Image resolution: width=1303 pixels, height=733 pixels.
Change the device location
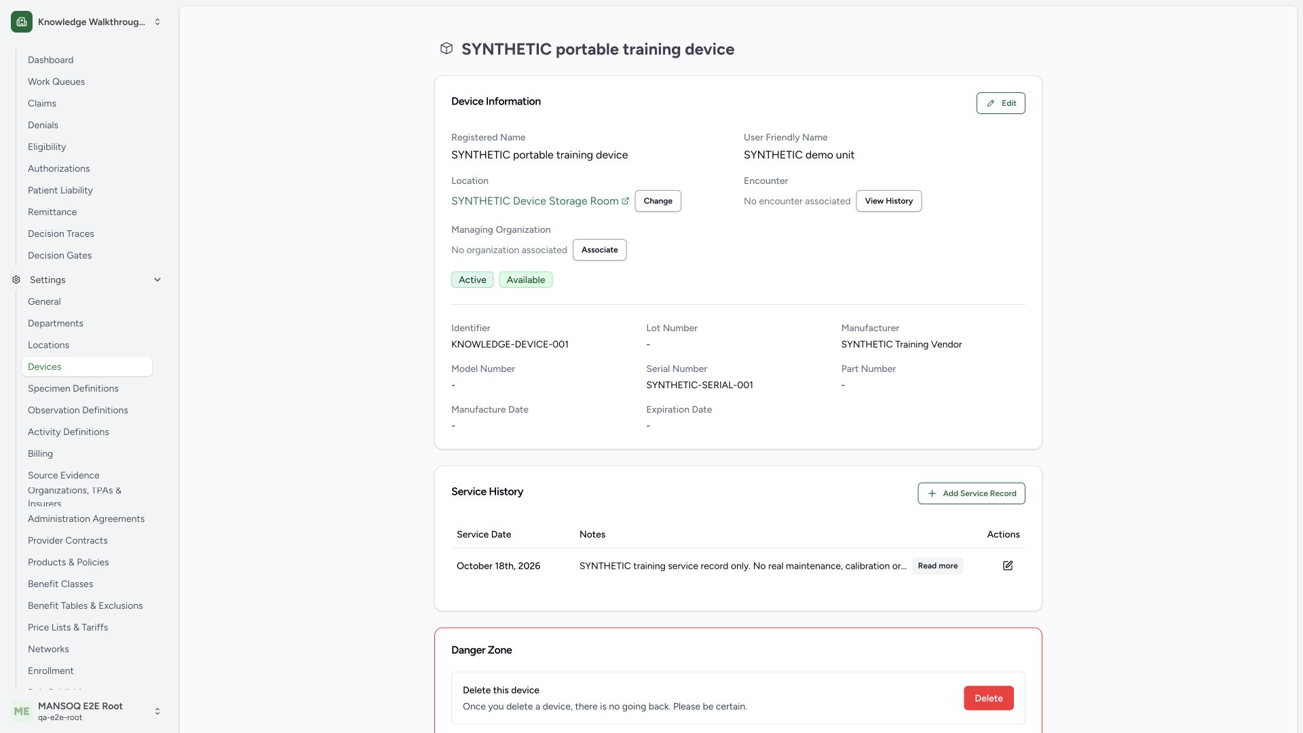coord(658,201)
